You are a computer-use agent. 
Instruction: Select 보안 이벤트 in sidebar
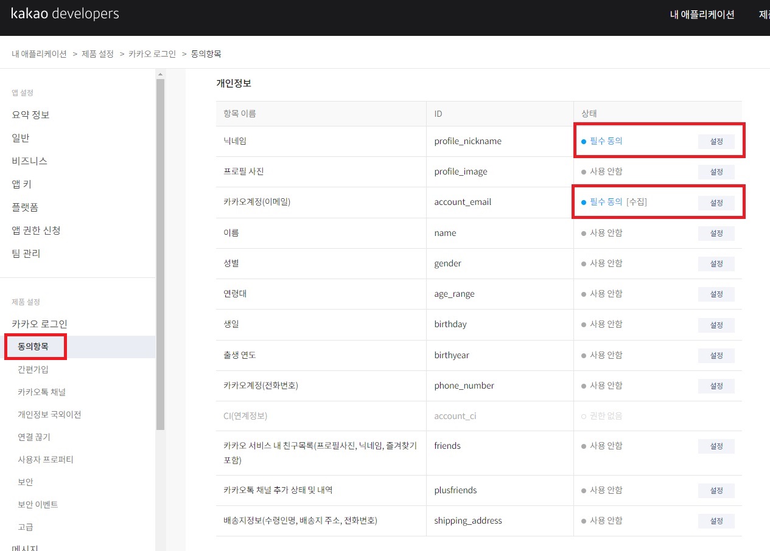(38, 504)
